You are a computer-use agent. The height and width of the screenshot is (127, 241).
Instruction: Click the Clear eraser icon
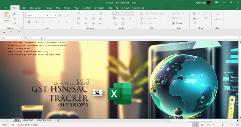pyautogui.click(x=195, y=23)
